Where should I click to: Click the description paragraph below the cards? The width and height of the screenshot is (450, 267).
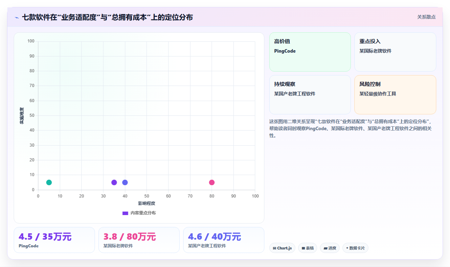353,128
